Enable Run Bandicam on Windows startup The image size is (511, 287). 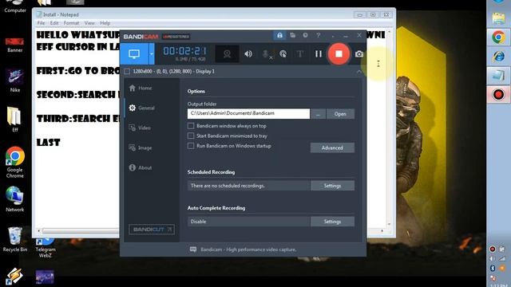coord(191,146)
